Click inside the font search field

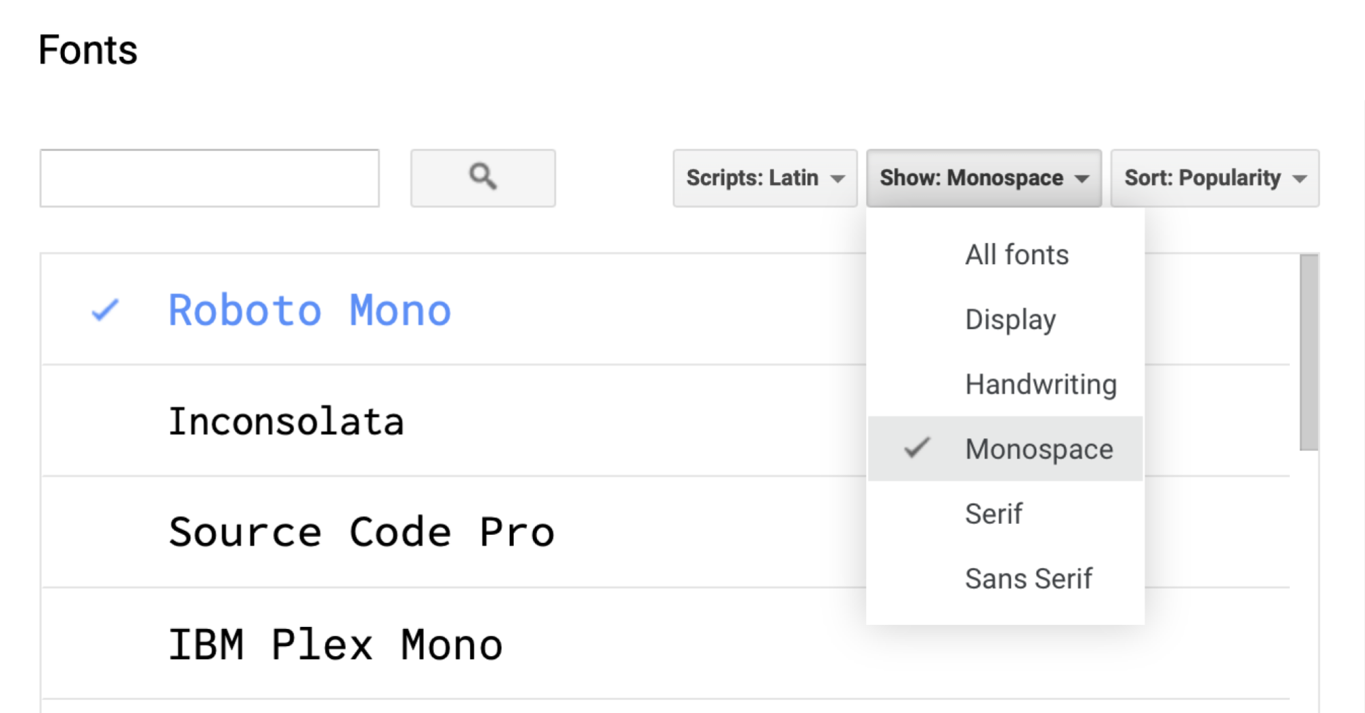(x=210, y=178)
